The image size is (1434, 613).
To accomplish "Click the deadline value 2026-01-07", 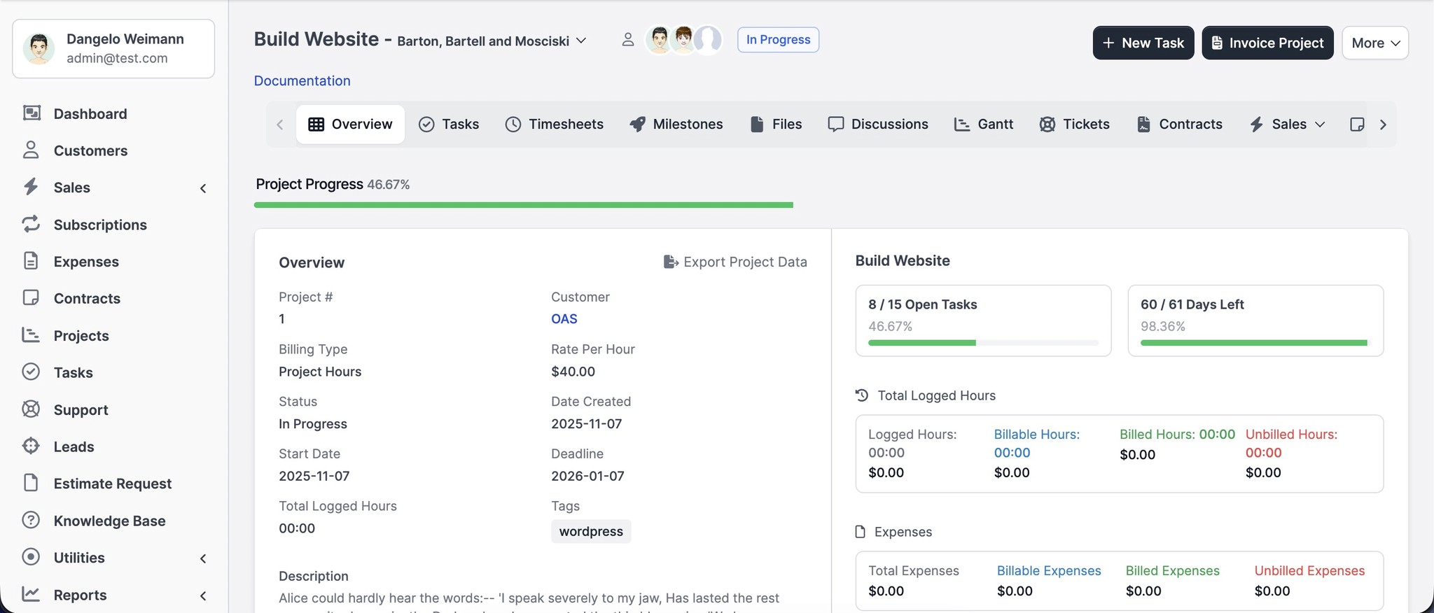I will (587, 476).
